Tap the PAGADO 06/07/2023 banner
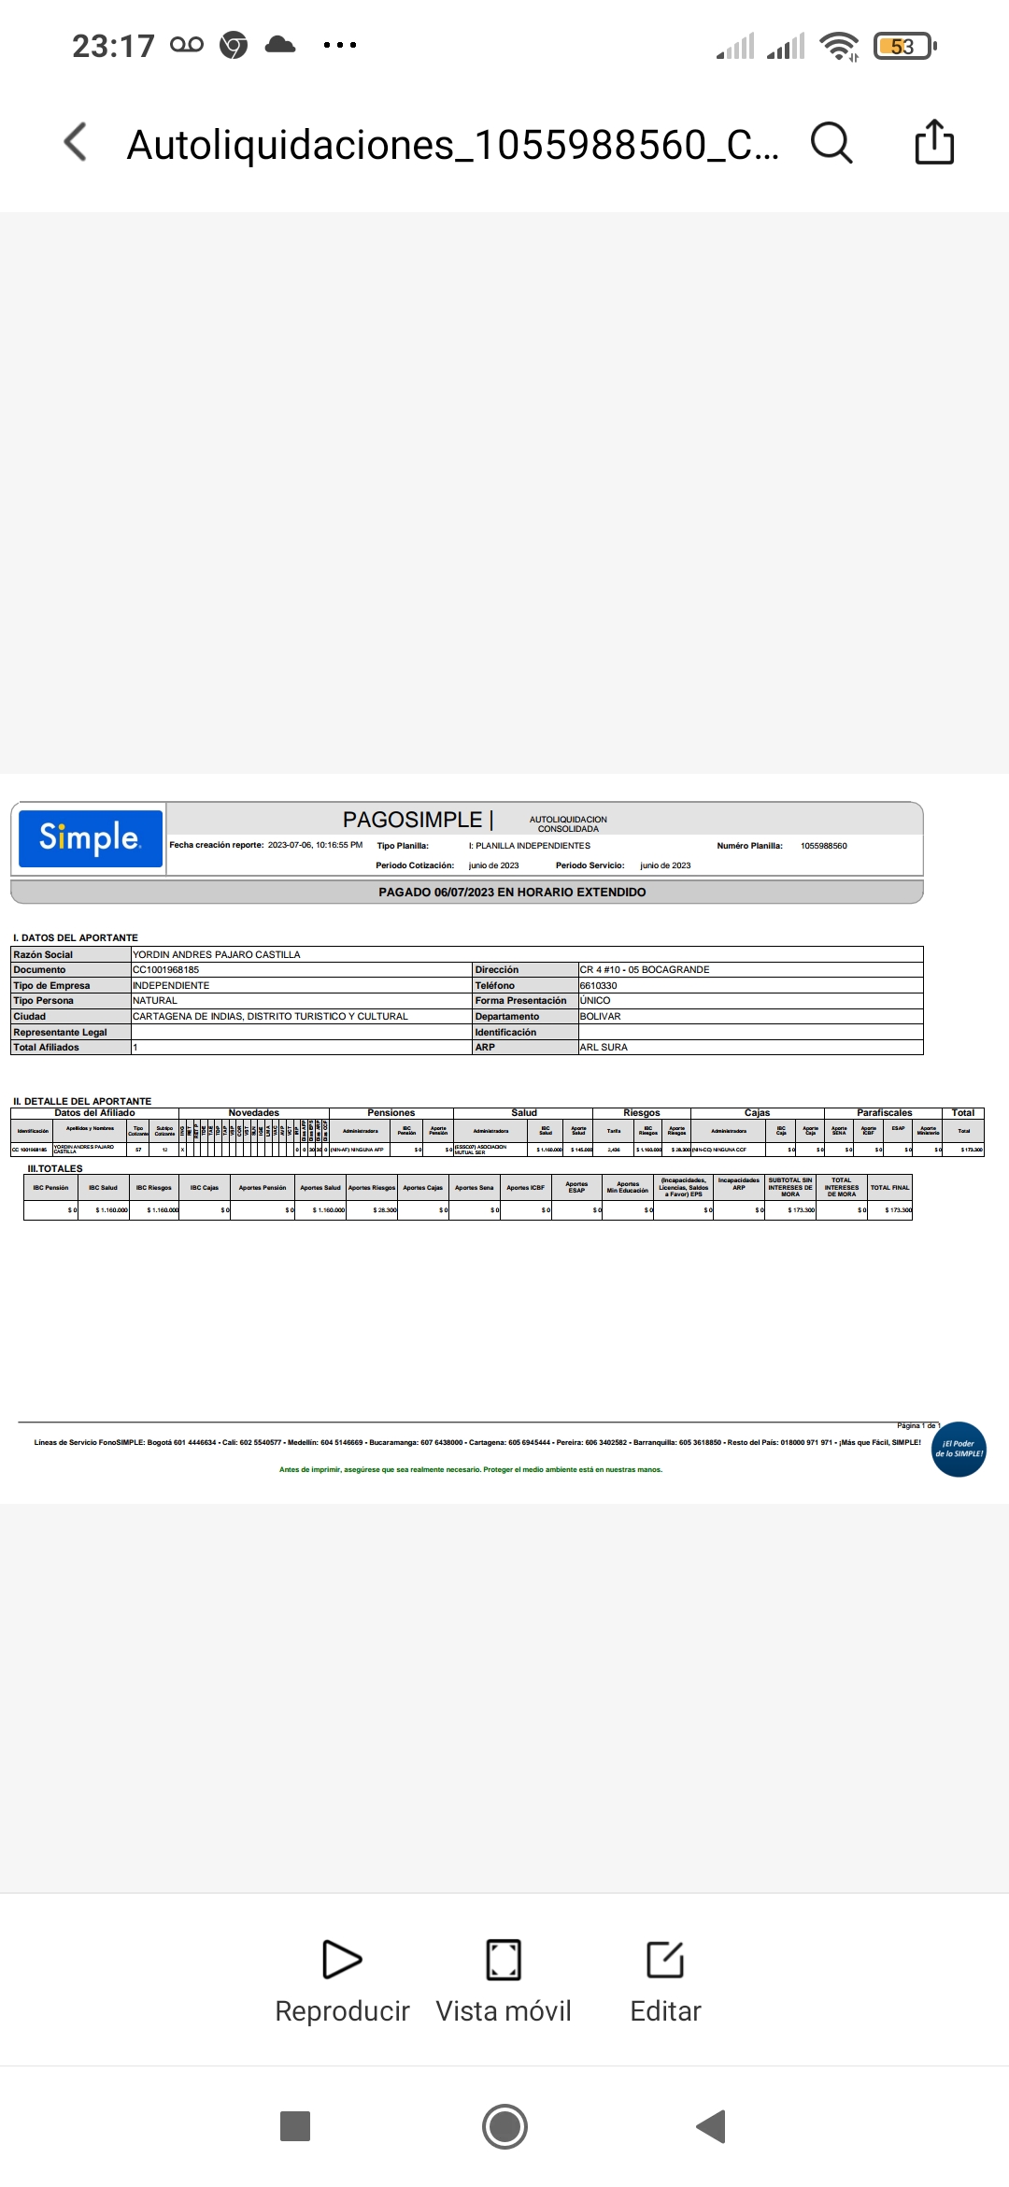 click(x=512, y=893)
